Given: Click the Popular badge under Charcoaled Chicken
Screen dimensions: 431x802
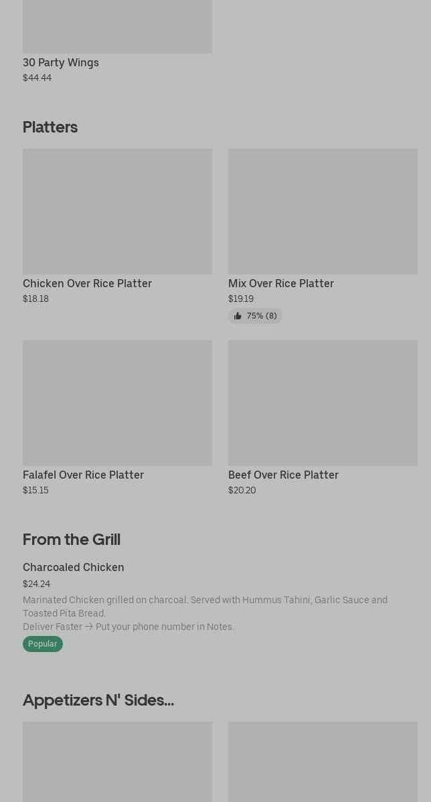Looking at the screenshot, I should coord(43,644).
